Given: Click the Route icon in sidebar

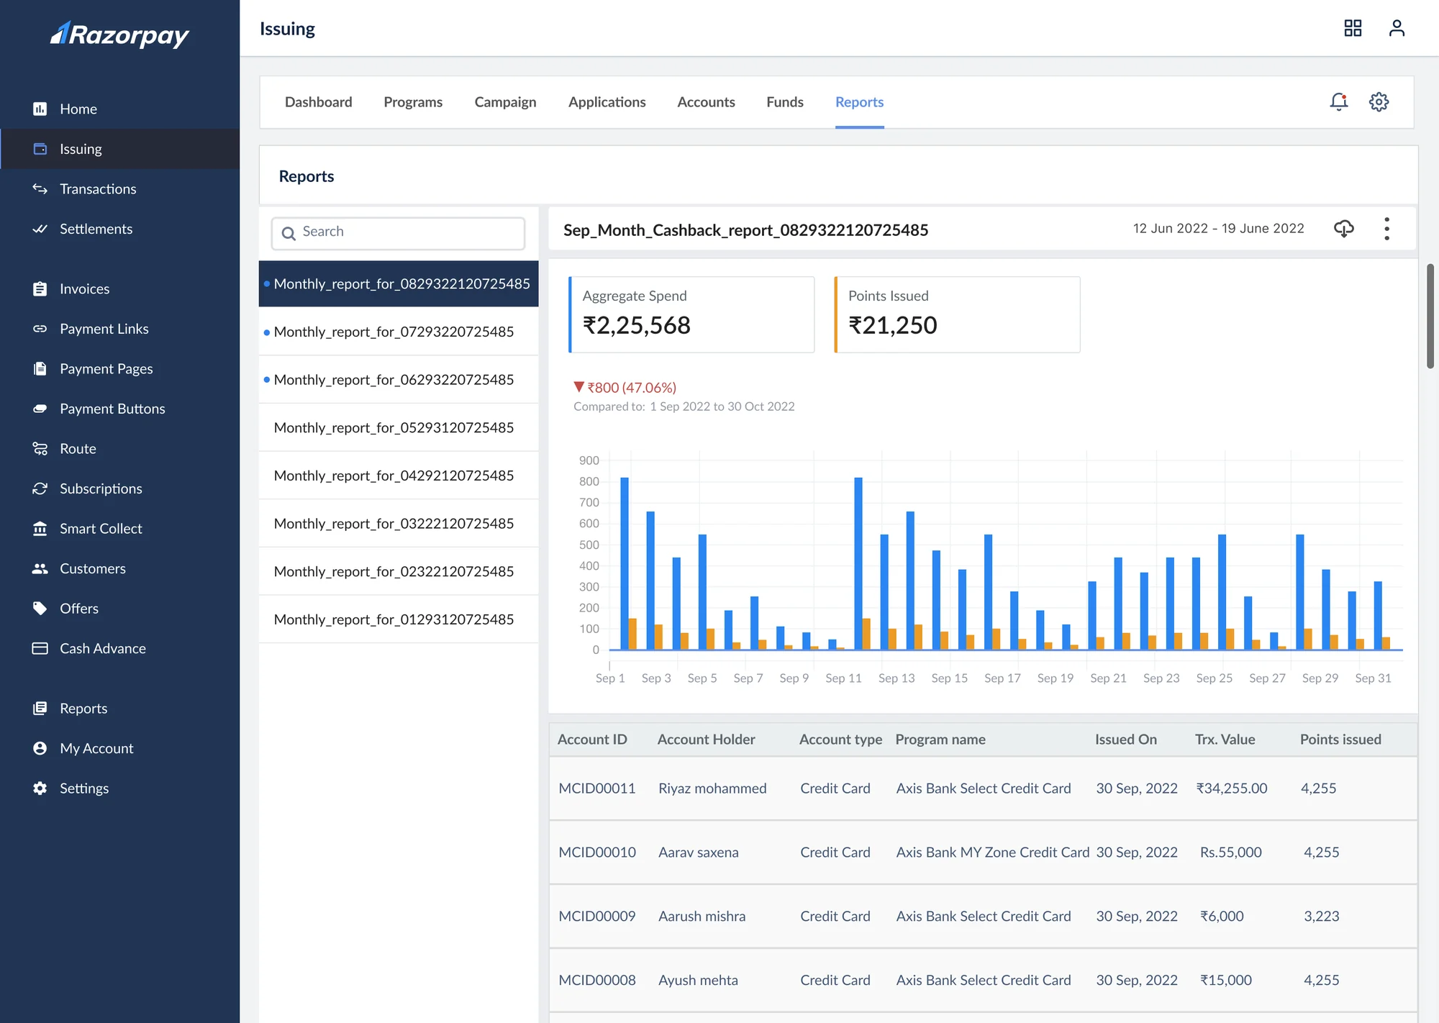Looking at the screenshot, I should click(40, 448).
